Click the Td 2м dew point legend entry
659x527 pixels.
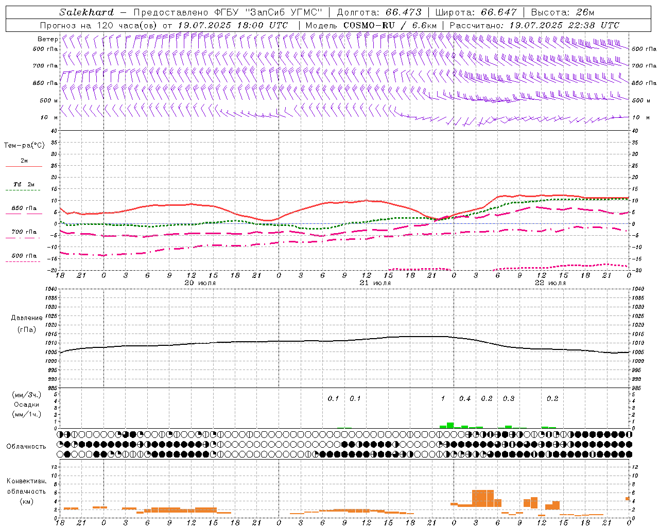tap(24, 184)
